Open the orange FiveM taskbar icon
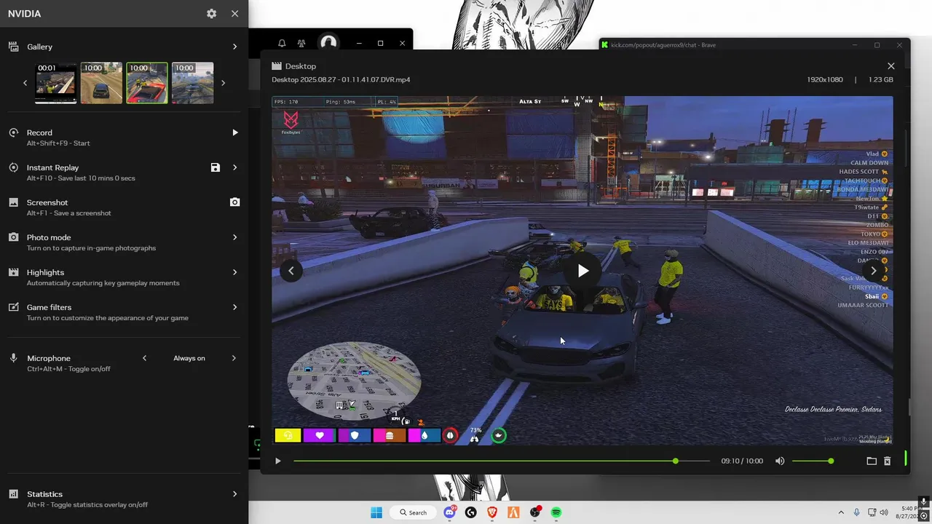This screenshot has height=524, width=932. (x=513, y=512)
